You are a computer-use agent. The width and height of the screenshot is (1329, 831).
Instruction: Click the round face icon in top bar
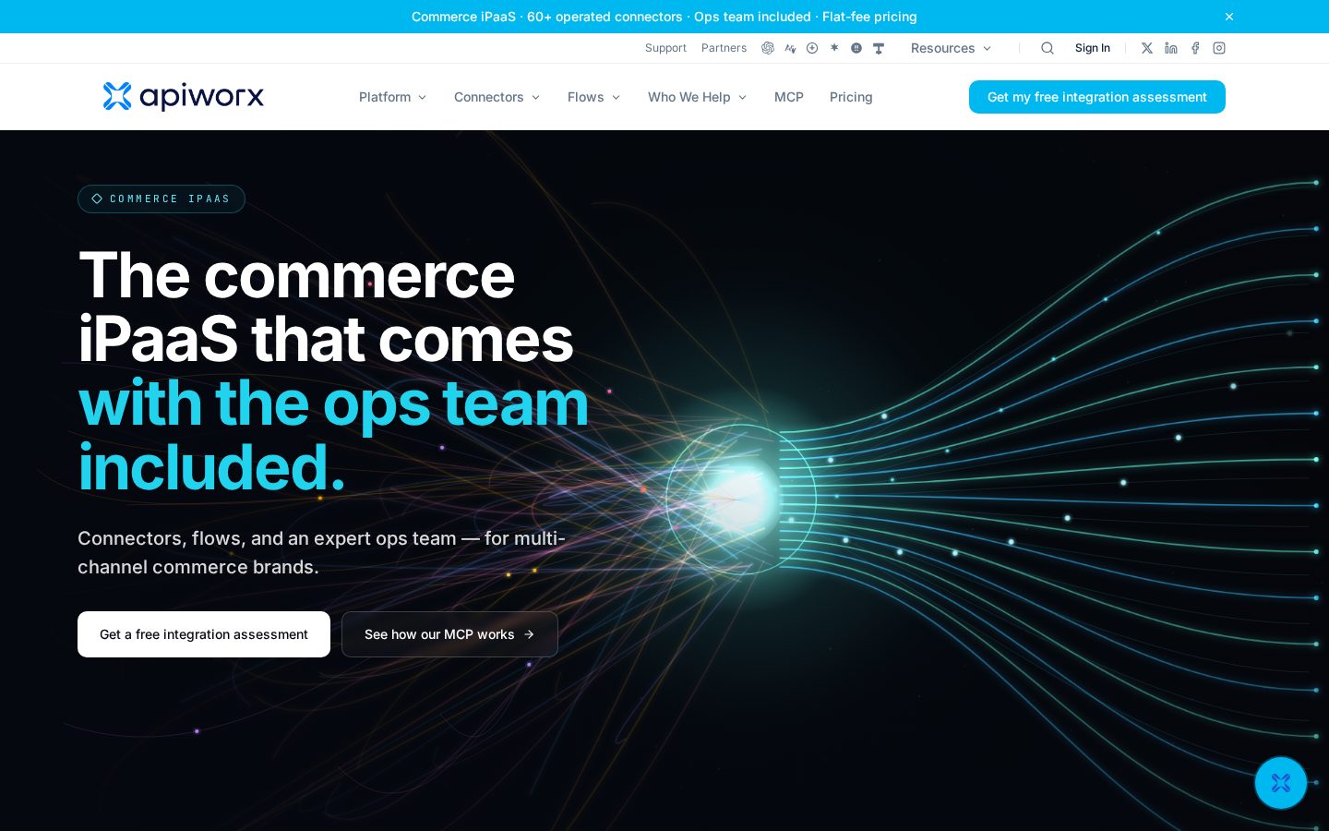tap(856, 48)
